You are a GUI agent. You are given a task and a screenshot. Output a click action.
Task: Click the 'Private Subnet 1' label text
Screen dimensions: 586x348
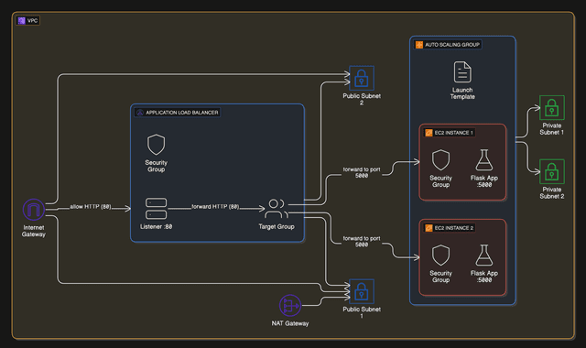(551, 129)
